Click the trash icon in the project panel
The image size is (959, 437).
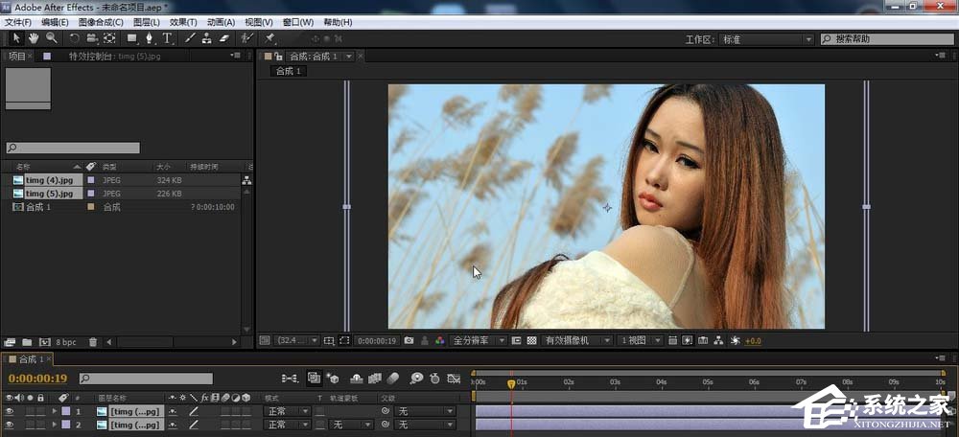93,341
